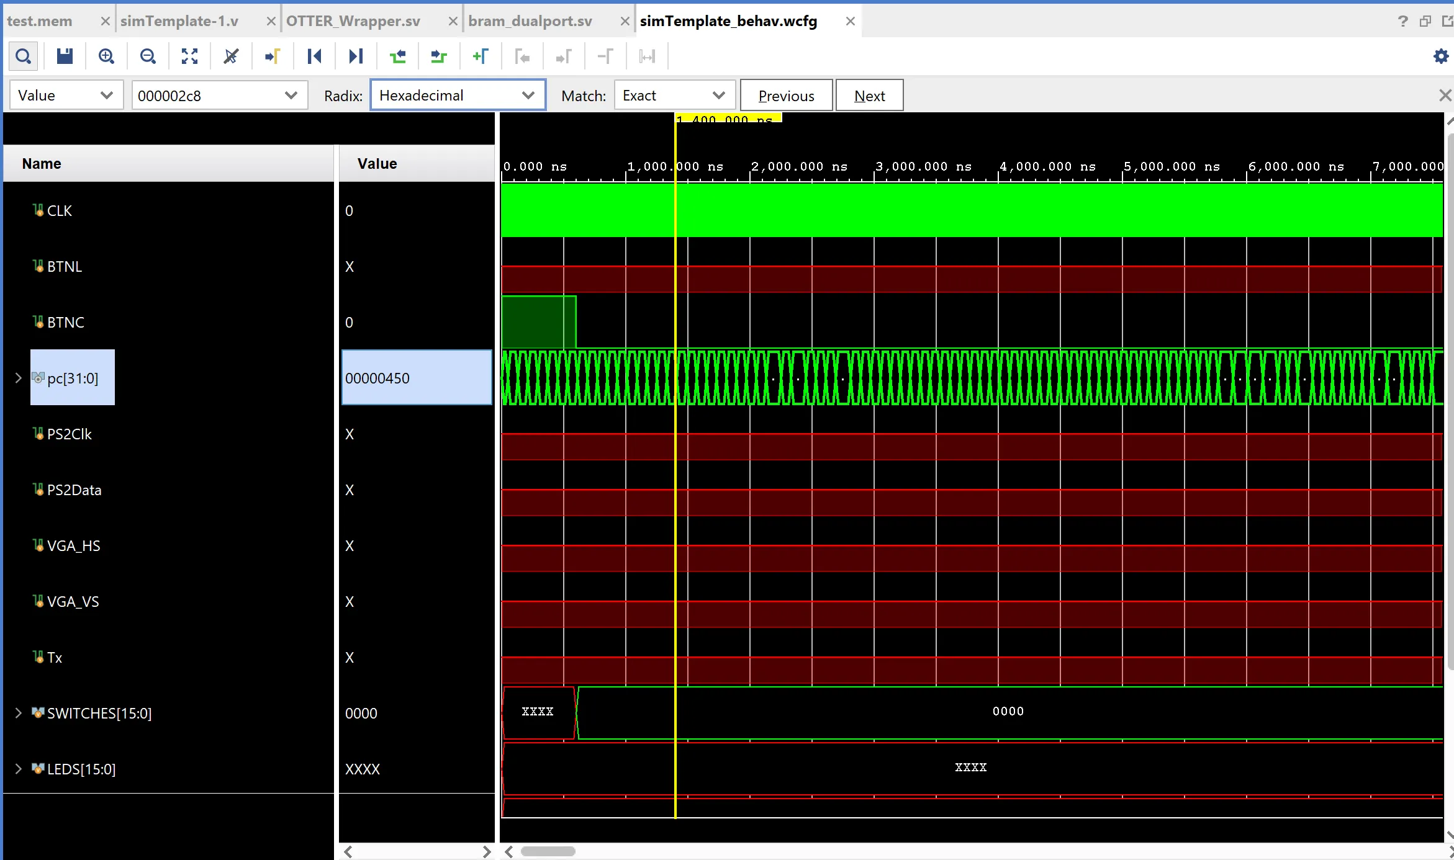Click the Next match button
1454x860 pixels.
[x=869, y=96]
